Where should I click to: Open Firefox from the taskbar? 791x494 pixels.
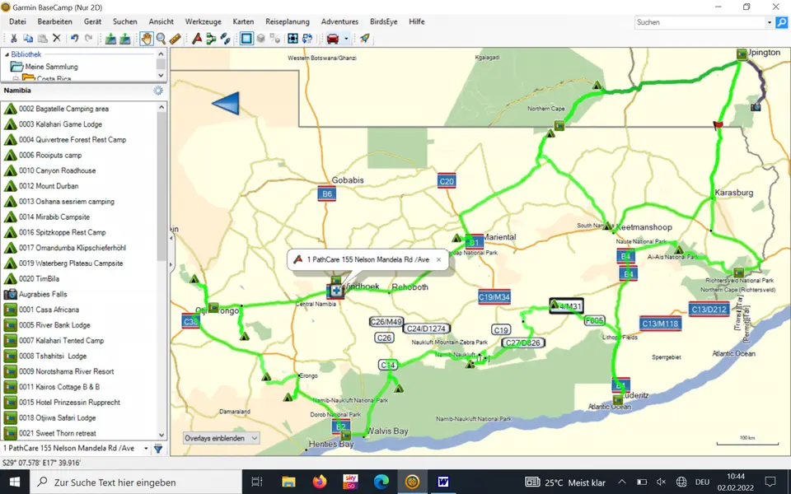320,482
